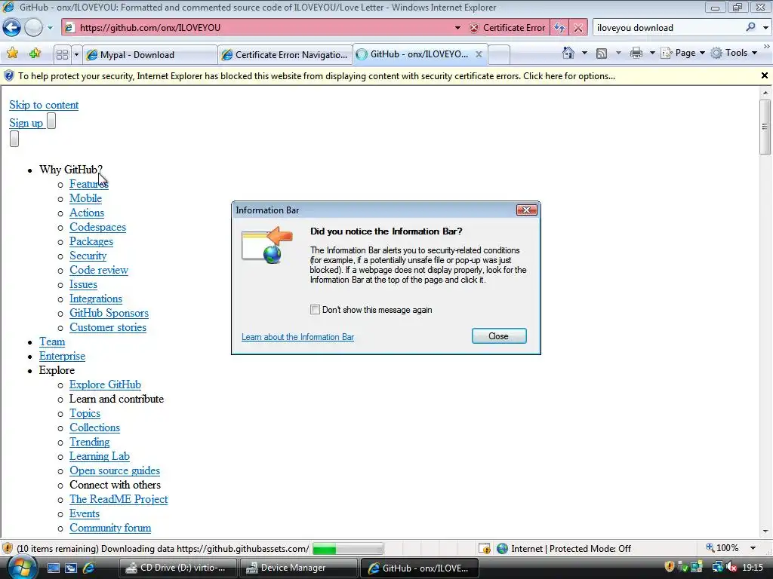This screenshot has width=773, height=579.
Task: Expand the Print dropdown arrow
Action: point(651,53)
